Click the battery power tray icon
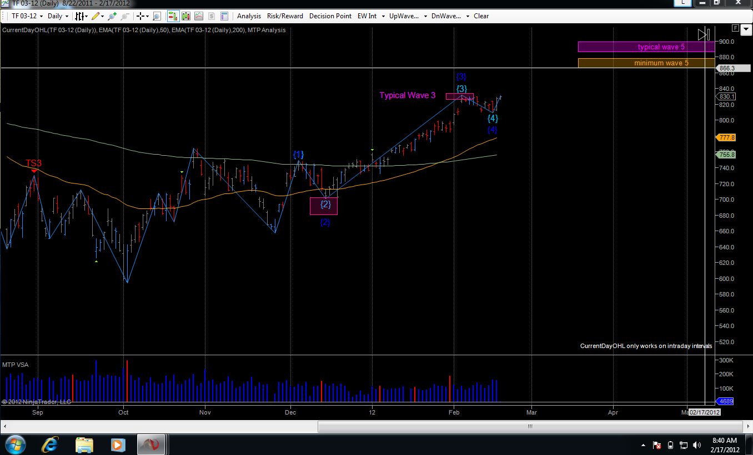This screenshot has height=455, width=753. pyautogui.click(x=670, y=445)
